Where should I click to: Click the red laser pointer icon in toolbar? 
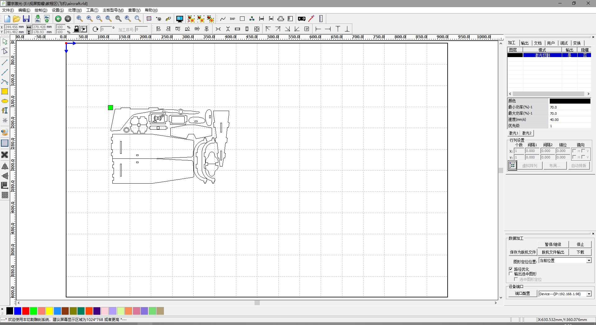point(311,19)
